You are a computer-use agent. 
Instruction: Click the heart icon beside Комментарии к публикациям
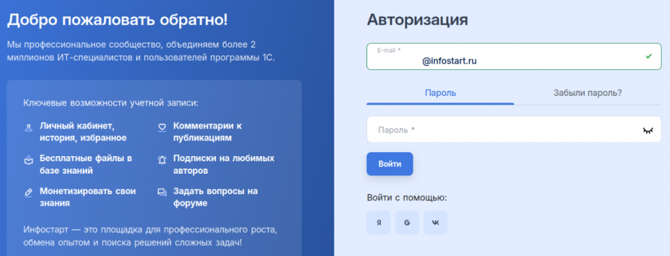click(x=162, y=127)
